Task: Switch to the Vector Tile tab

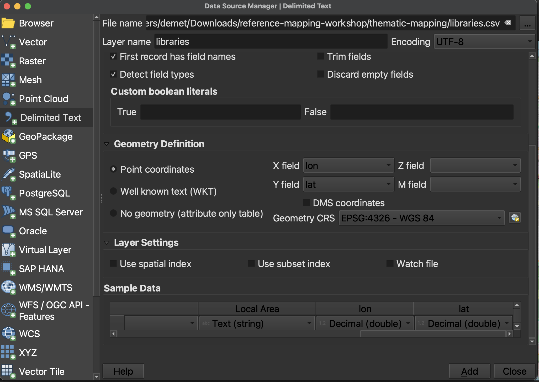Action: (x=41, y=372)
